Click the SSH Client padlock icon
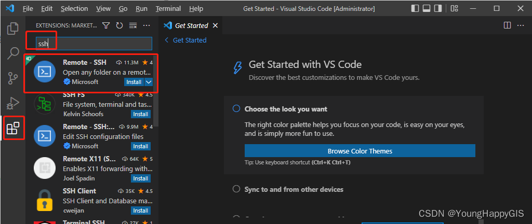This screenshot has width=532, height=224. point(45,200)
